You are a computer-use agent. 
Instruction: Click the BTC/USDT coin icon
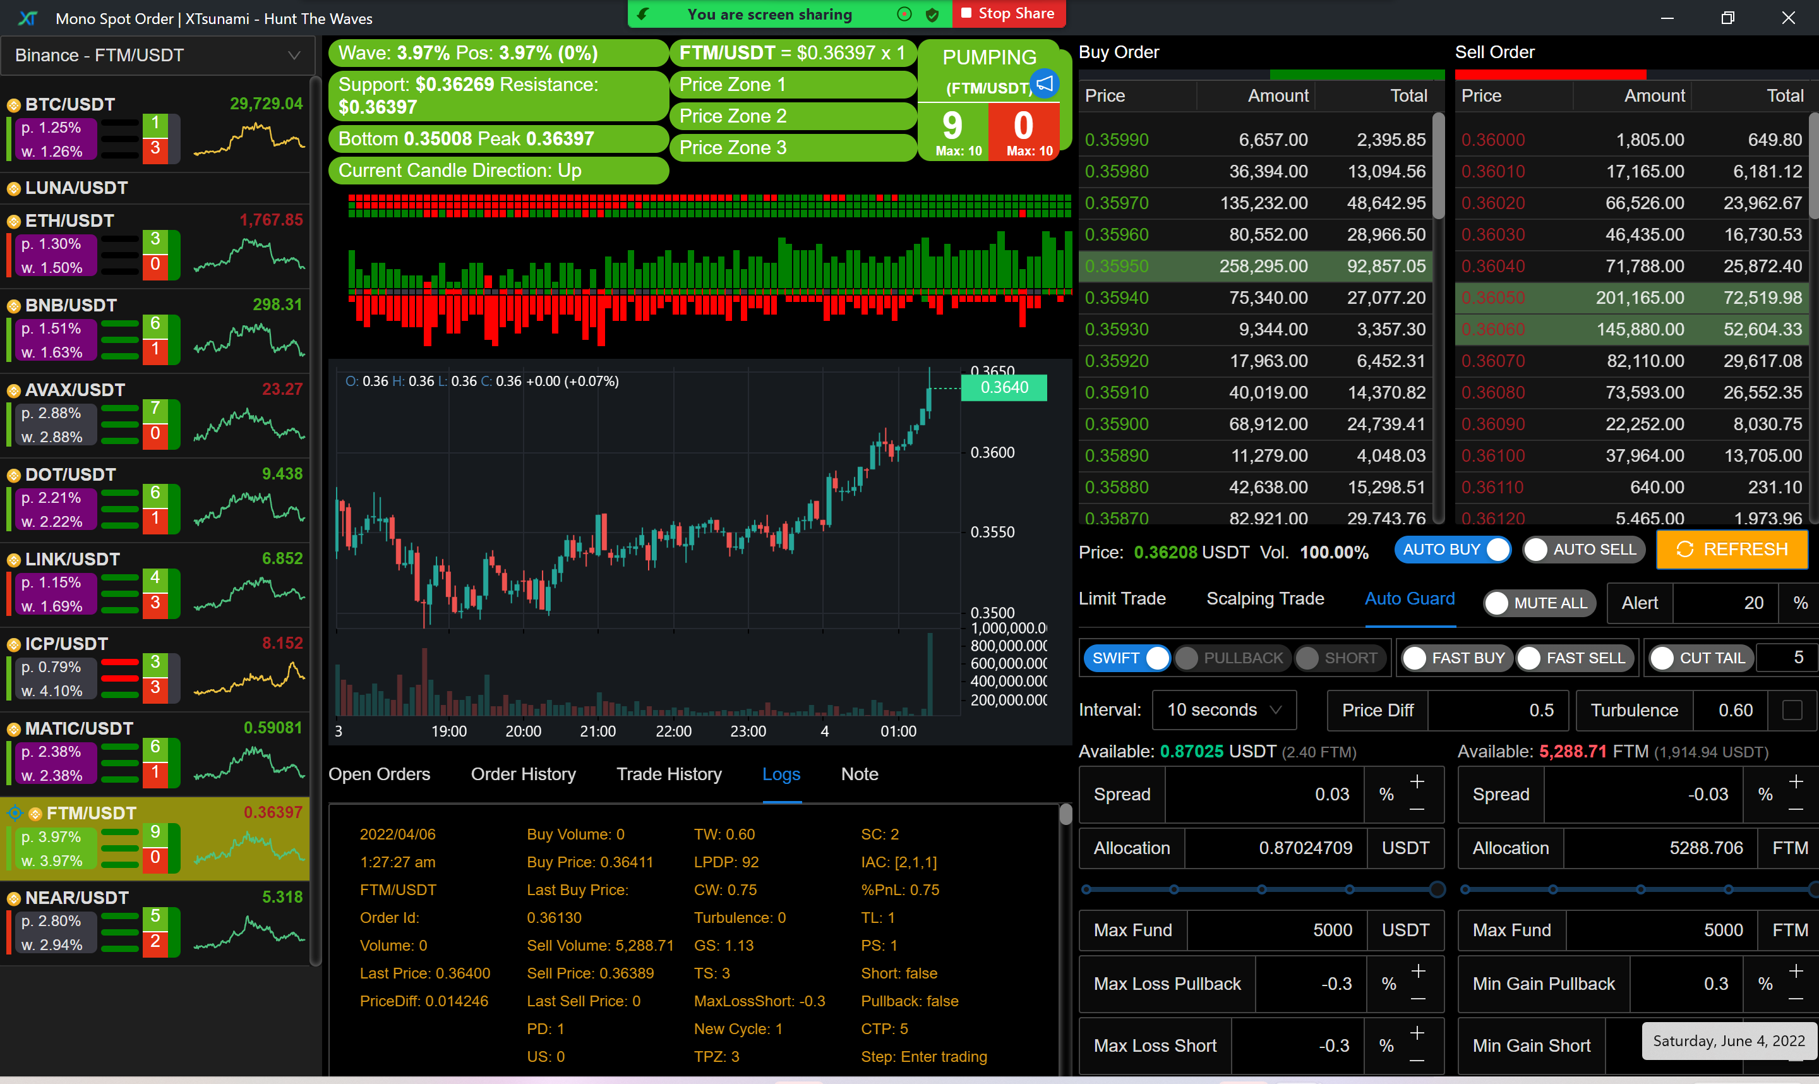13,105
